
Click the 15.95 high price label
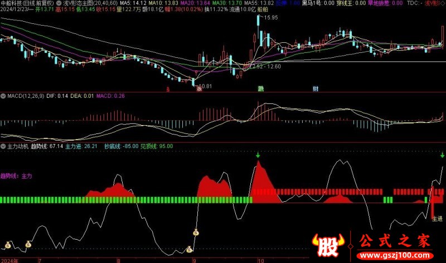[x=271, y=18]
